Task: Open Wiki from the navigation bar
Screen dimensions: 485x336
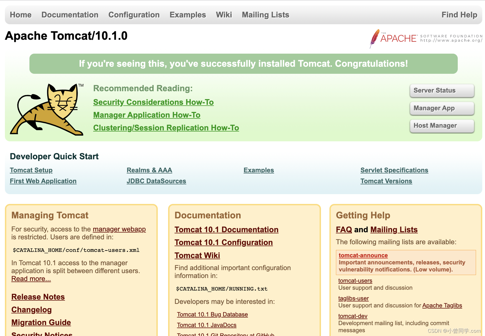Action: pos(224,15)
